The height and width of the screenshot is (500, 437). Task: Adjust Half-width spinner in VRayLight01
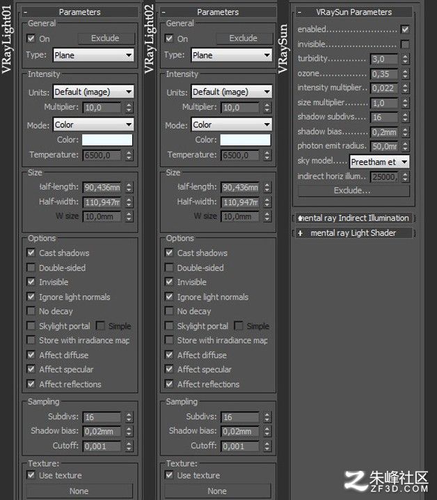(129, 202)
